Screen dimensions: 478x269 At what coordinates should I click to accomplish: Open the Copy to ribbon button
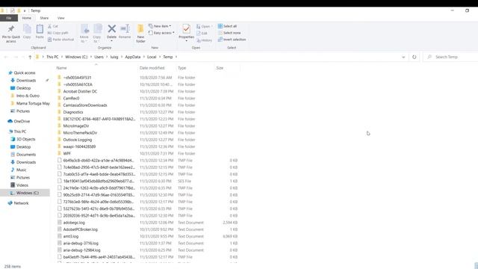point(97,33)
